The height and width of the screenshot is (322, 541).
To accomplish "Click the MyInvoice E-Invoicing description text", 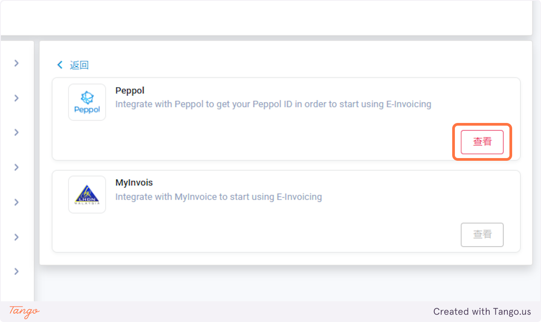I will coord(219,197).
